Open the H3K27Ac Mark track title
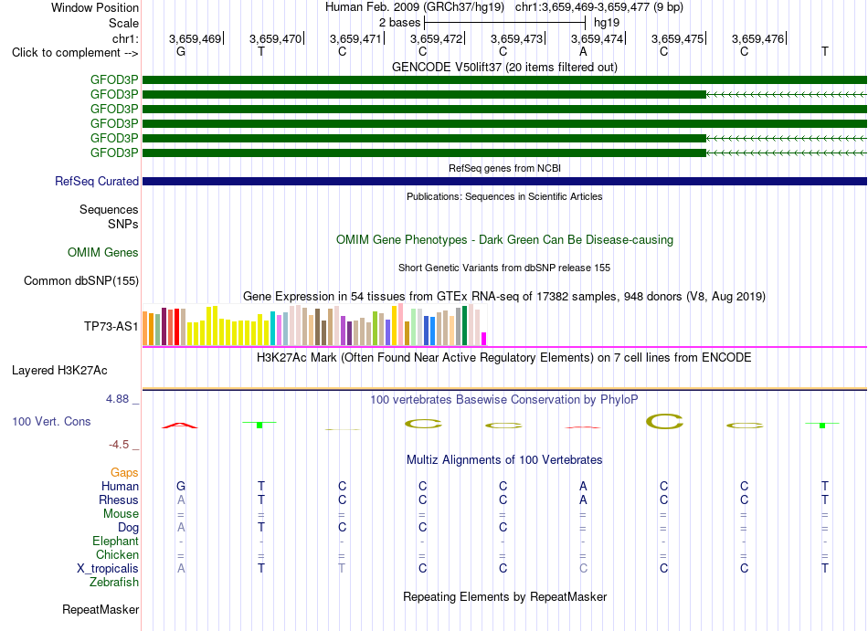The height and width of the screenshot is (631, 868). click(504, 358)
